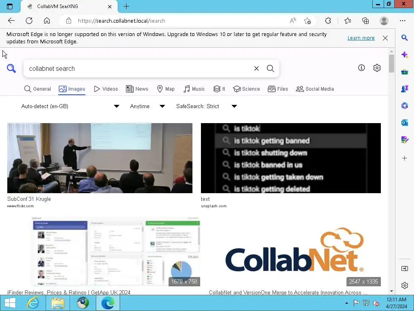Close the CollabVM SearXNG tab

110,6
